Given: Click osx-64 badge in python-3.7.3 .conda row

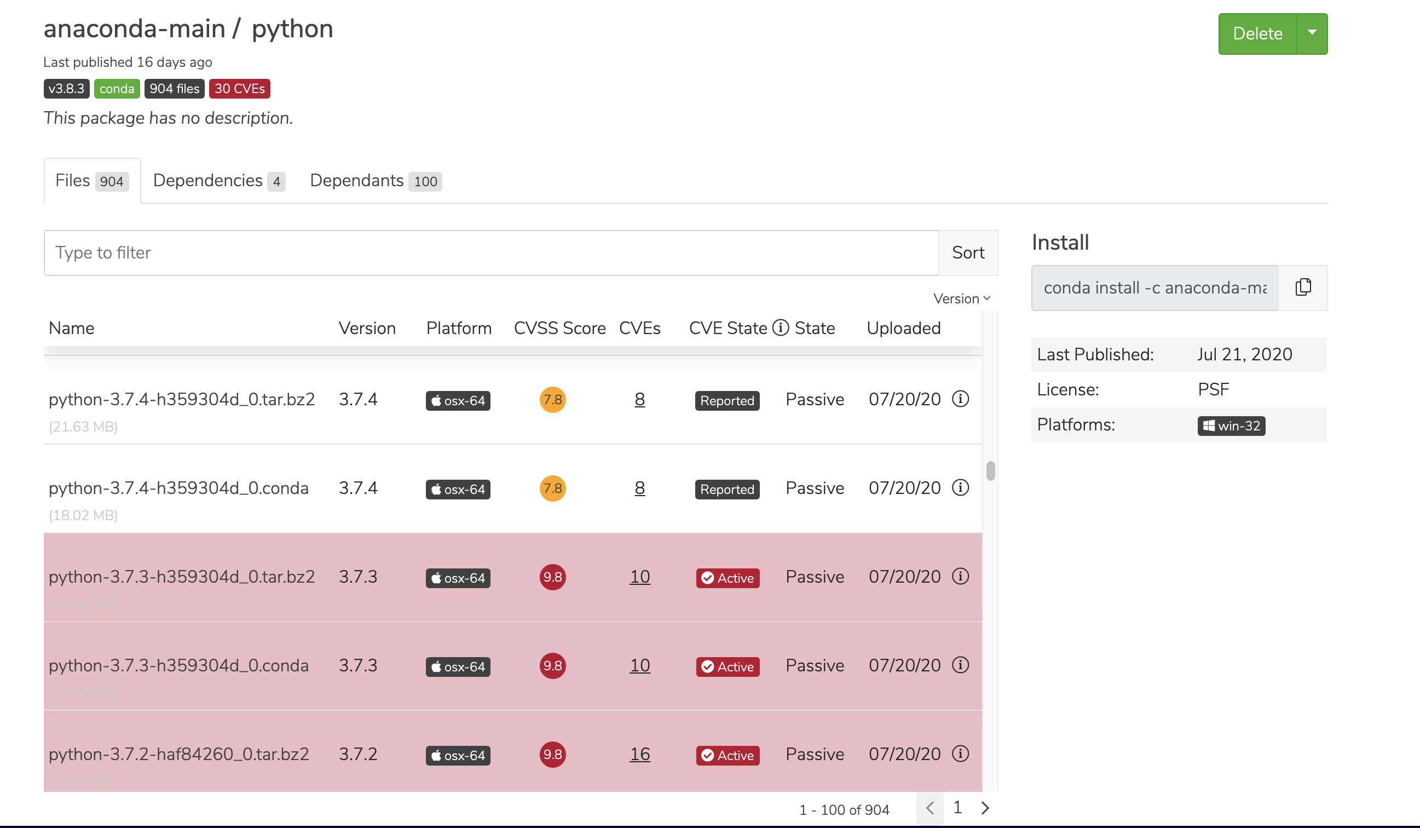Looking at the screenshot, I should point(458,667).
